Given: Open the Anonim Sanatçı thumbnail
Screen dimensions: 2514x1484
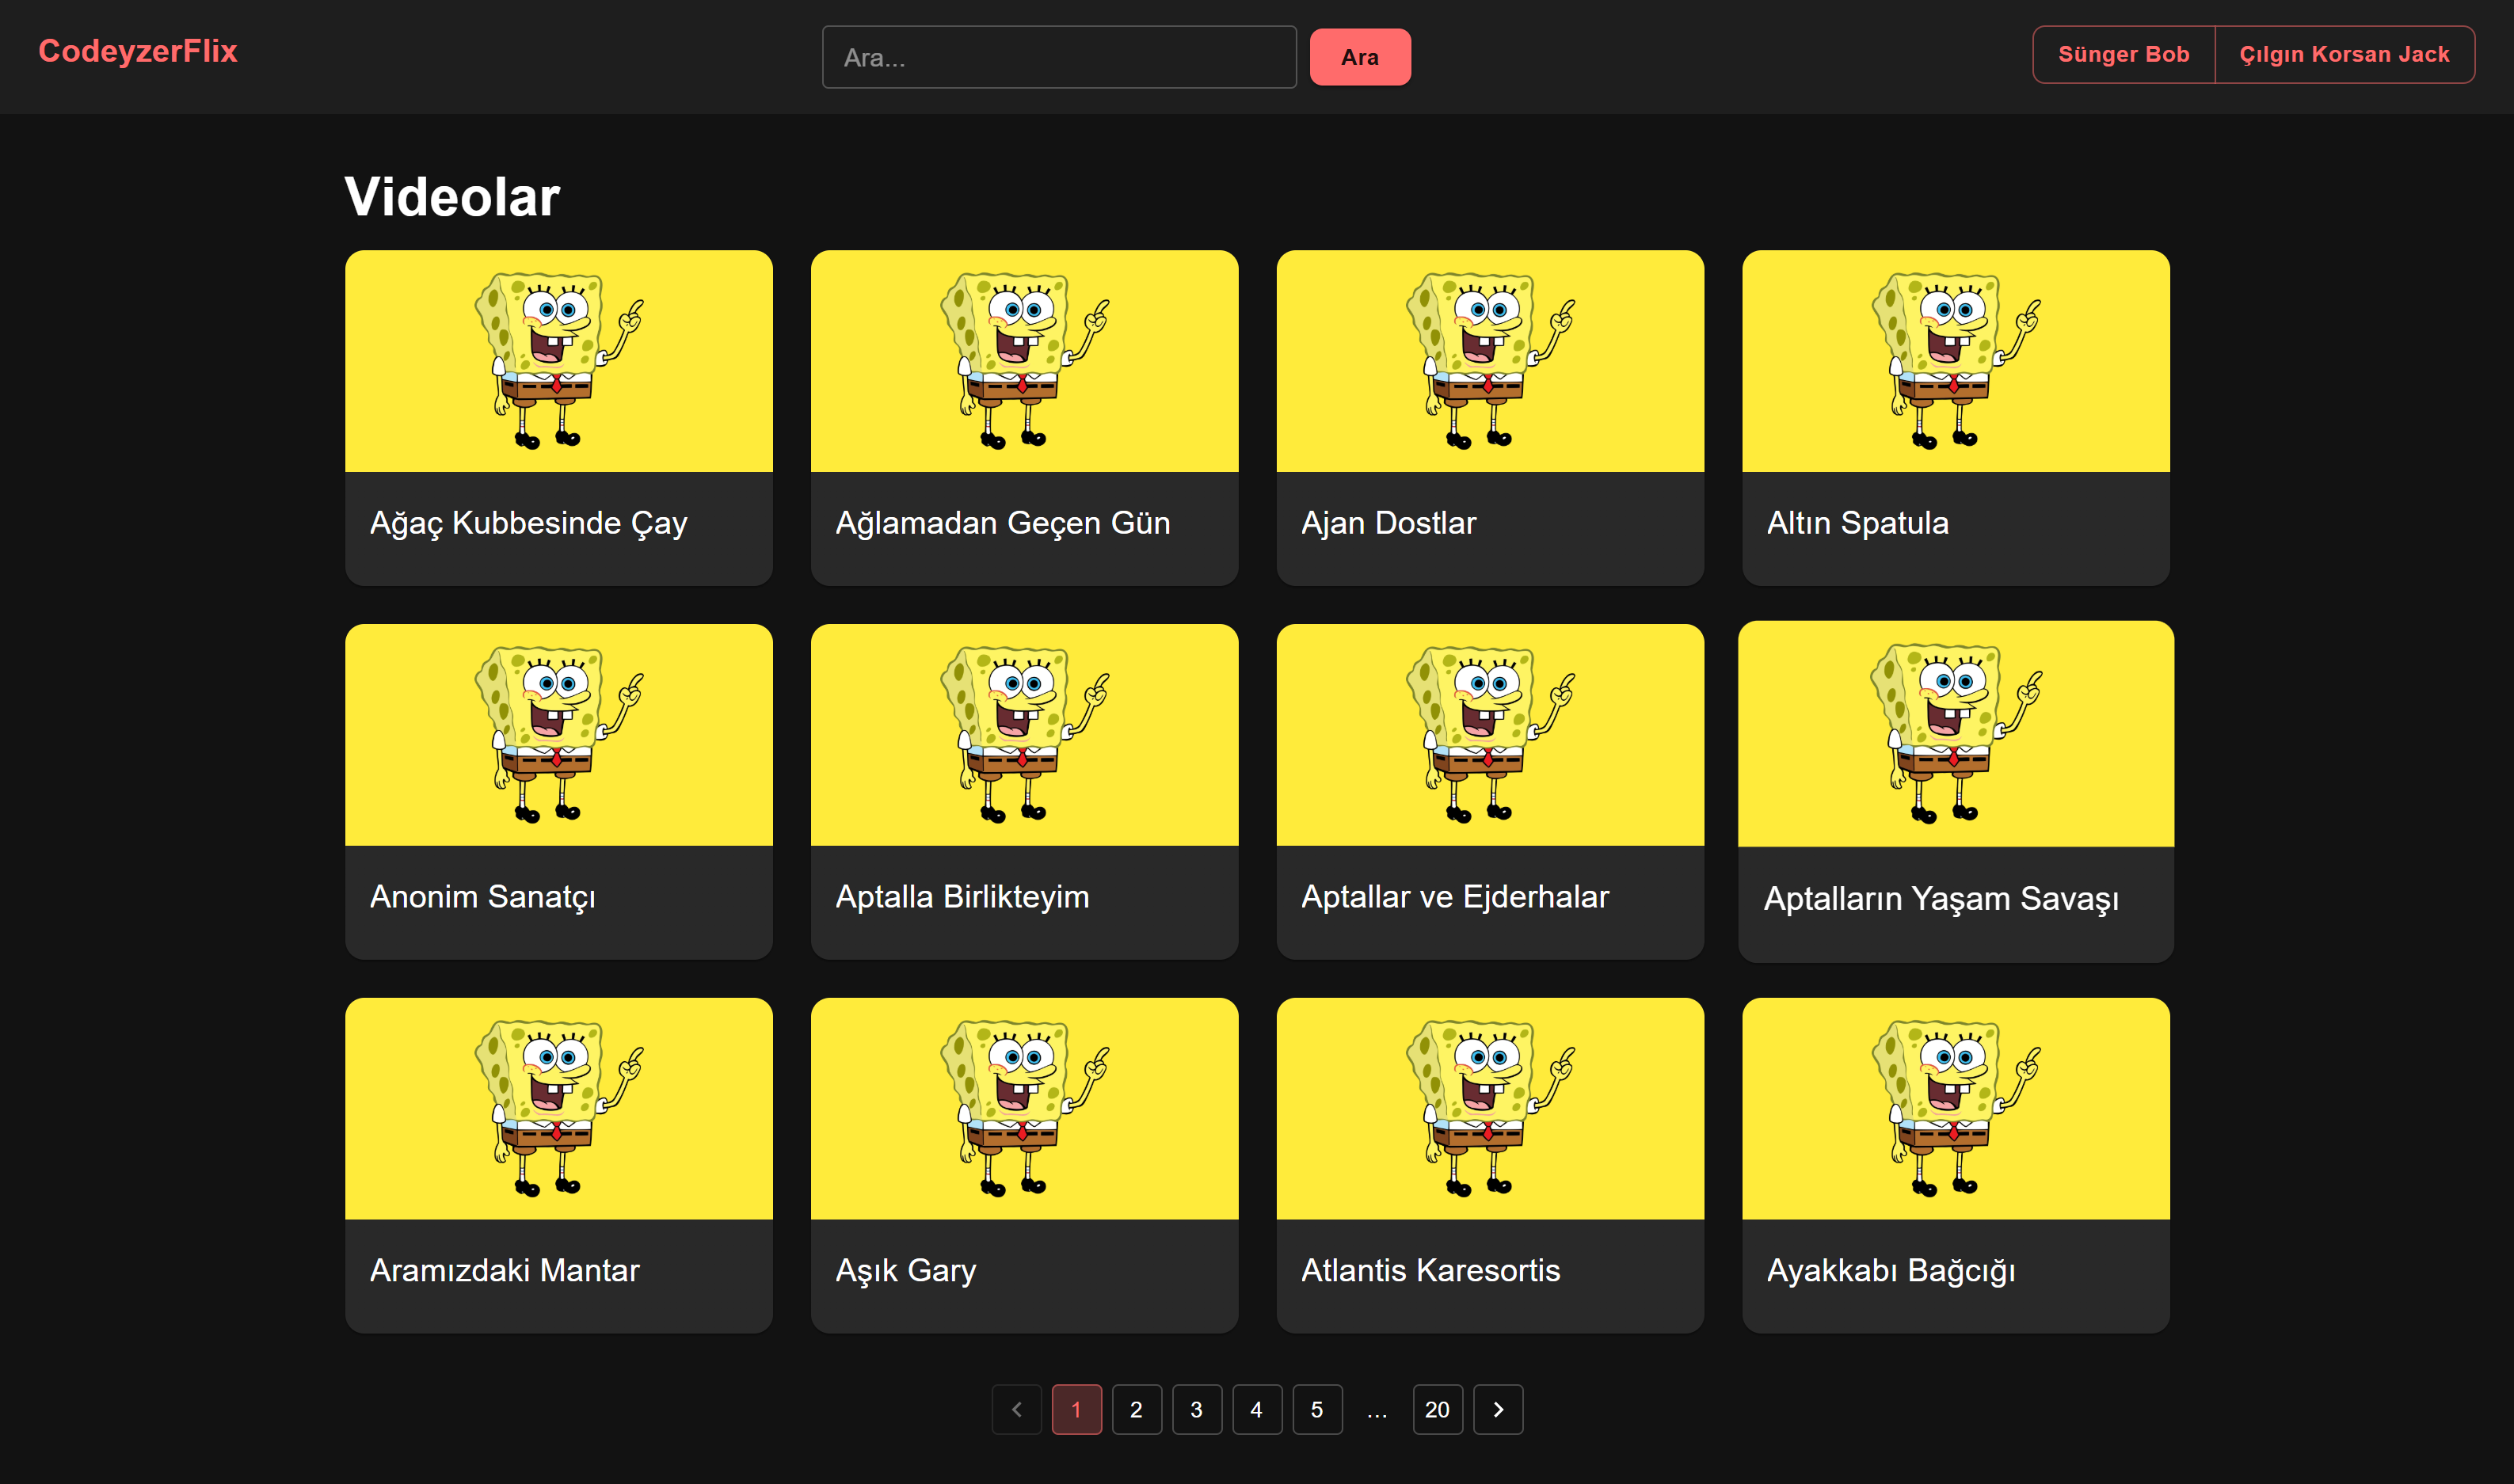Looking at the screenshot, I should pyautogui.click(x=559, y=735).
